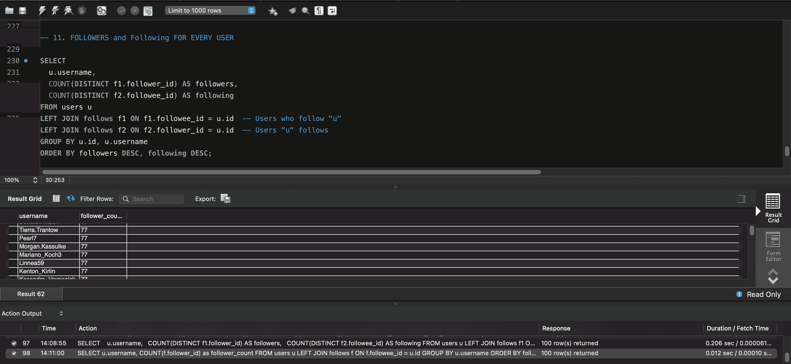
Task: Select the Morgan.Kassulke cell
Action: pyautogui.click(x=48, y=246)
